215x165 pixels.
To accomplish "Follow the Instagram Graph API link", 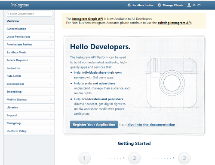I will click(x=88, y=19).
